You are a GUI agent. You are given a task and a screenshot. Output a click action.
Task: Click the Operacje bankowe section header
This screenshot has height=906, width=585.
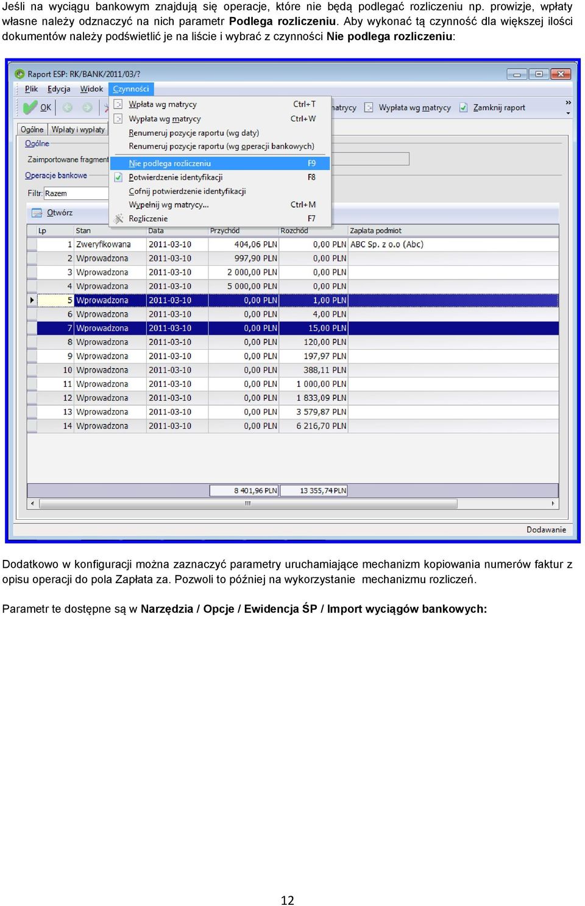56,175
